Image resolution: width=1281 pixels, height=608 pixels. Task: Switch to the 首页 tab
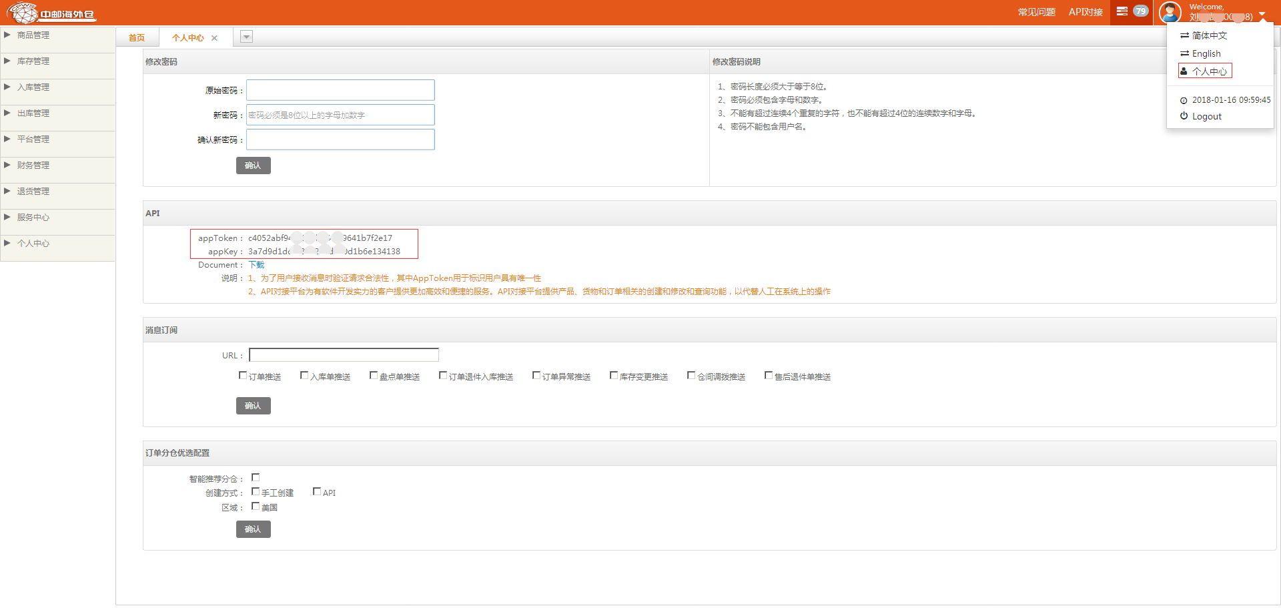[137, 38]
